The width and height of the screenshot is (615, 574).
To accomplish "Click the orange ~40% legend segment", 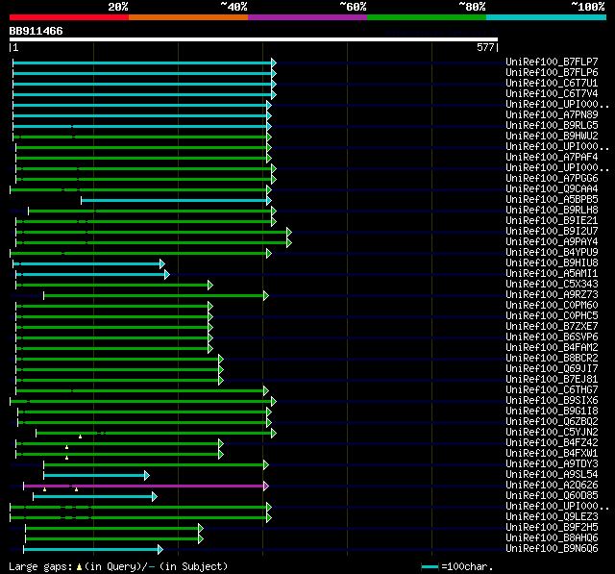I will click(x=188, y=17).
